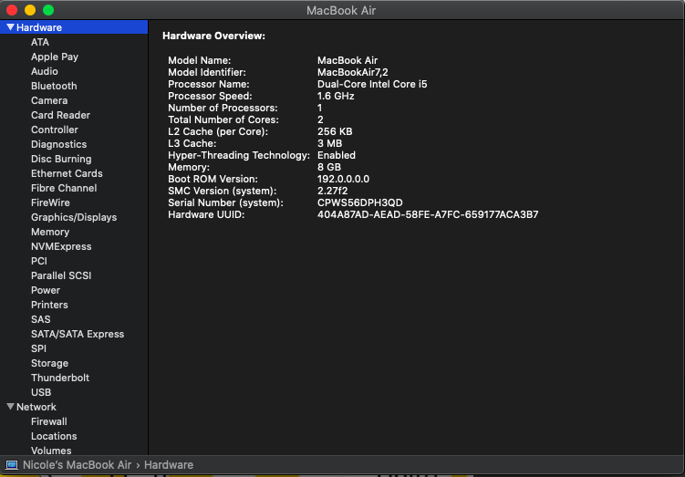Open Card Reader information
This screenshot has height=477, width=685.
tap(60, 115)
